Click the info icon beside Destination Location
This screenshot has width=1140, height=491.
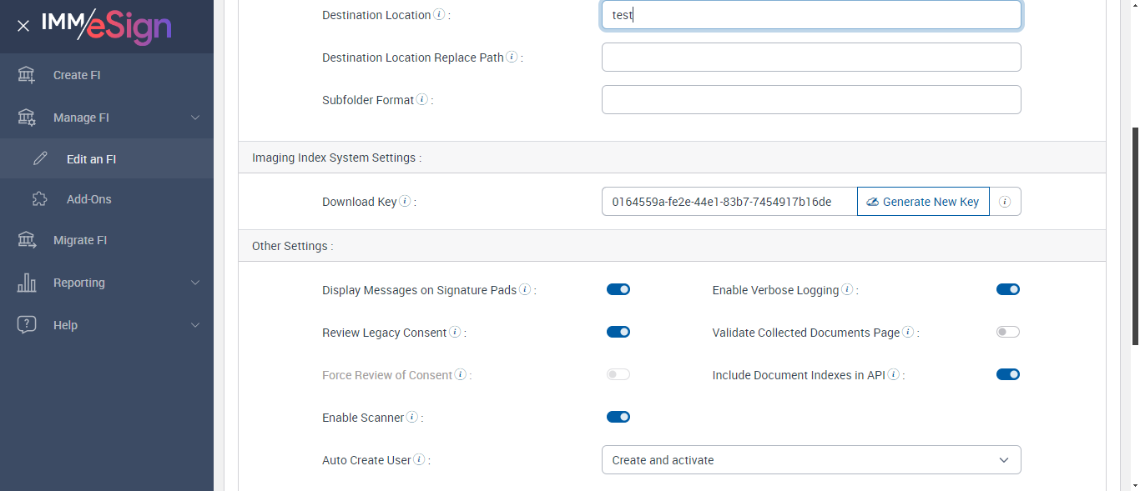(x=439, y=14)
